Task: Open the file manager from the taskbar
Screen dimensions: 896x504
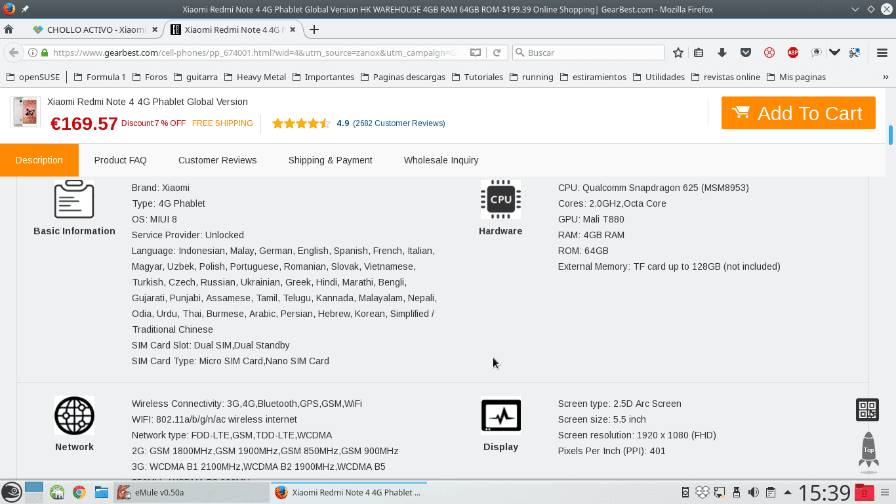Action: pyautogui.click(x=101, y=492)
